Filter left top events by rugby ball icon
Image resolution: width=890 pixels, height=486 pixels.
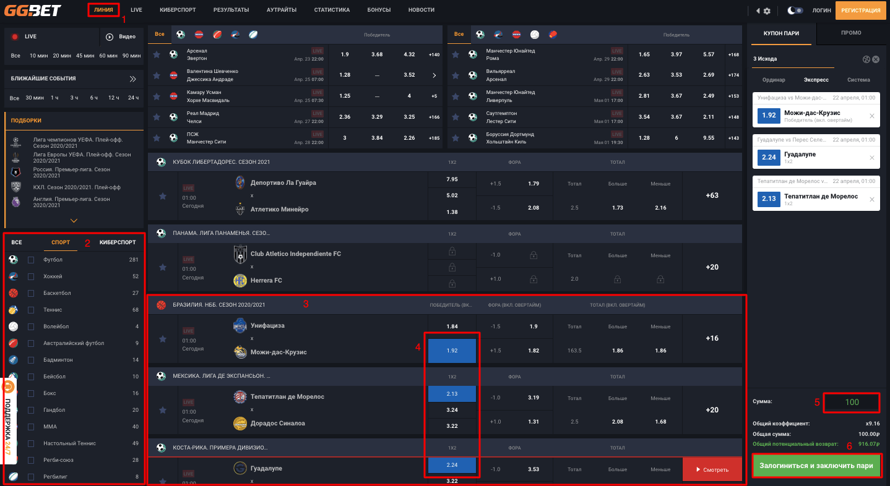pyautogui.click(x=253, y=35)
